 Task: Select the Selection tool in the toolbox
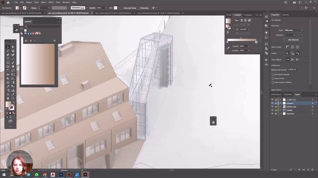(x=8, y=47)
